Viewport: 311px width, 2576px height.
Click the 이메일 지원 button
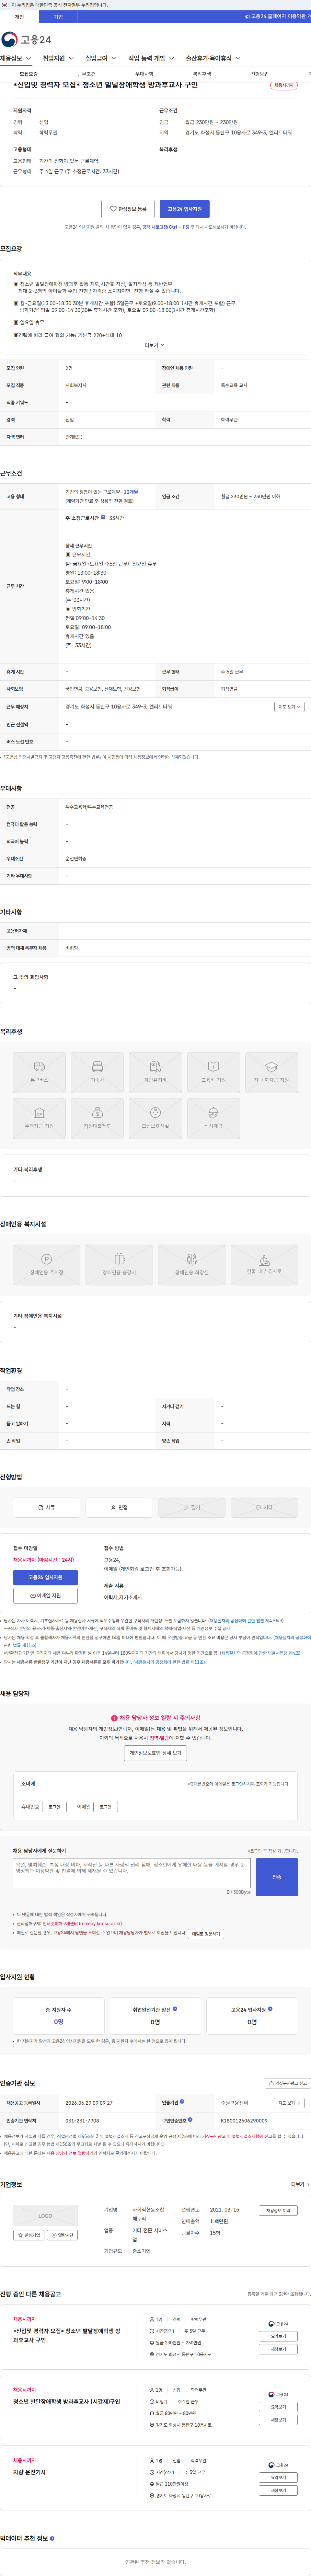click(x=45, y=1596)
